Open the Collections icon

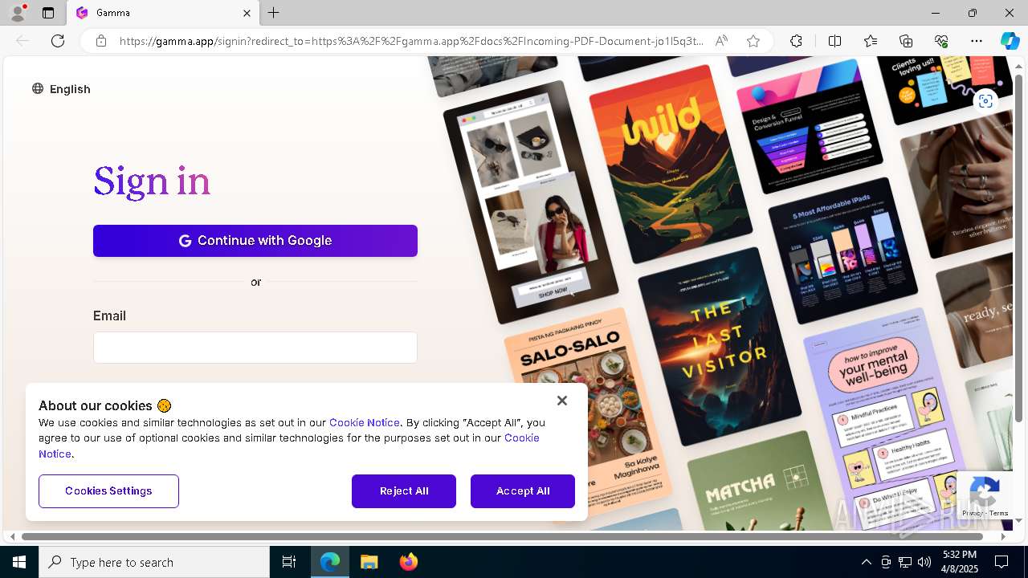tap(906, 41)
